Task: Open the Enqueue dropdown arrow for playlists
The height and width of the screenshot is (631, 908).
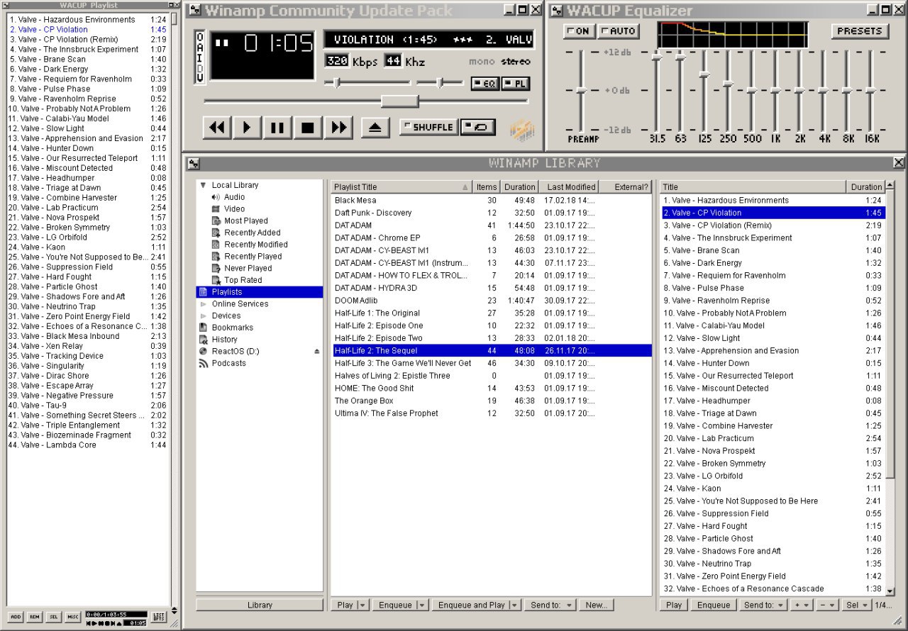Action: tap(422, 605)
